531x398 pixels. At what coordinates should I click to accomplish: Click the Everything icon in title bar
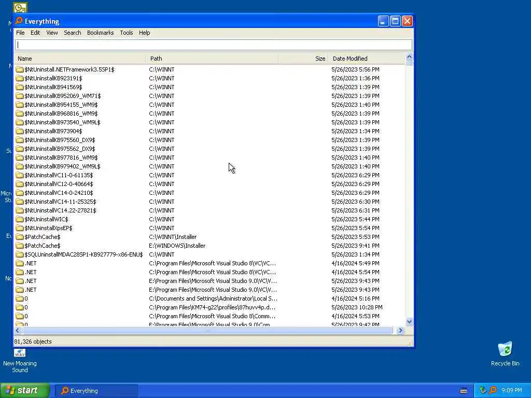coord(19,21)
